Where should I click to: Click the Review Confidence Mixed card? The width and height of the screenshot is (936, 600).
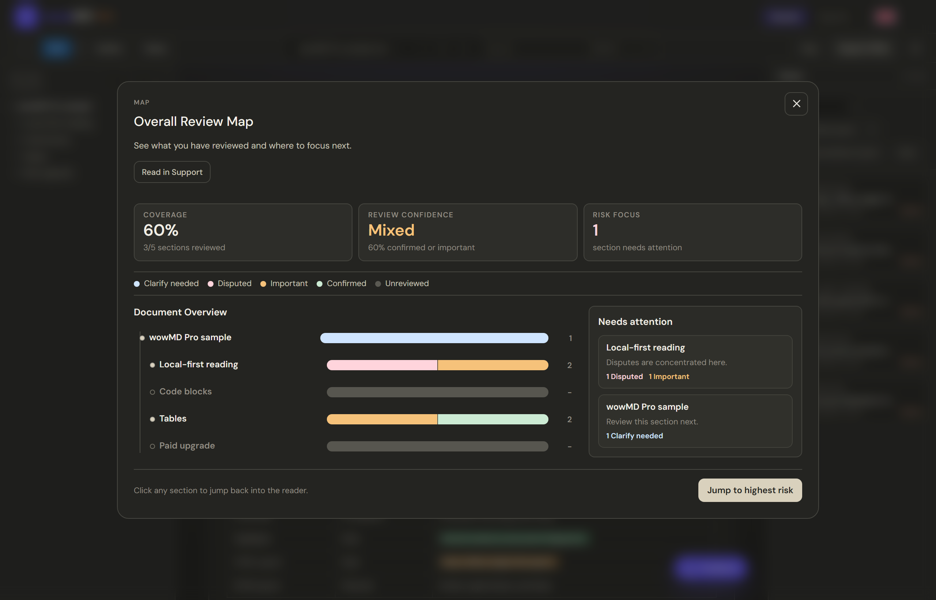(x=468, y=232)
